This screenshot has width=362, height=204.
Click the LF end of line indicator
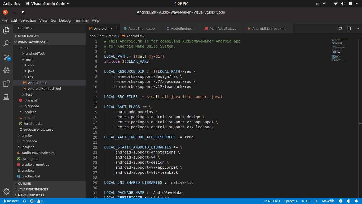316,201
